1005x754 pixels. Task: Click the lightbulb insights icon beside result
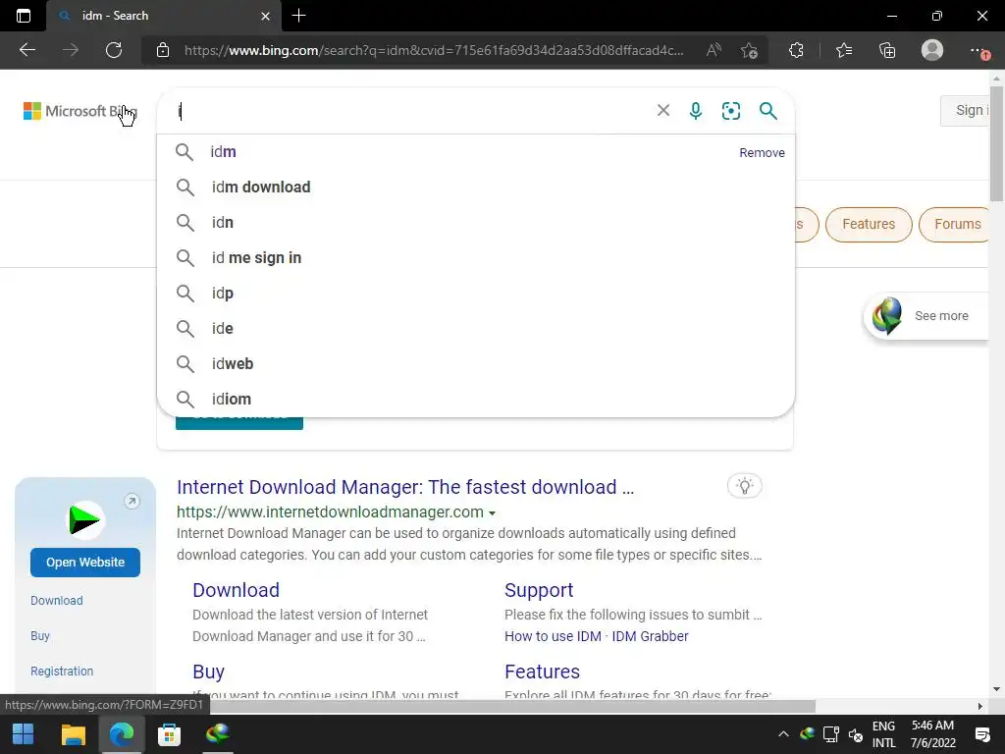pos(744,485)
